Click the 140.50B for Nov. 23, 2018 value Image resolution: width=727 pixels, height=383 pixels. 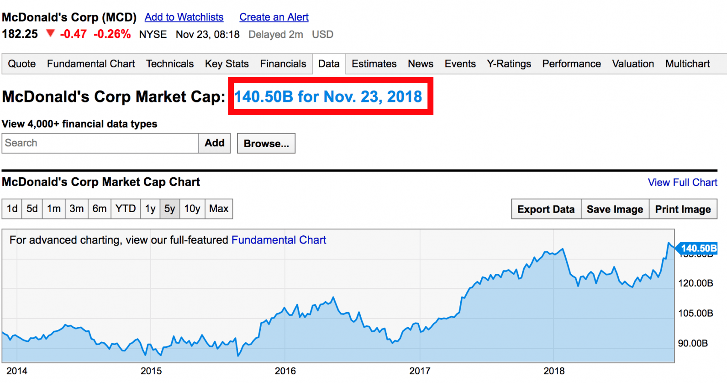(x=328, y=96)
